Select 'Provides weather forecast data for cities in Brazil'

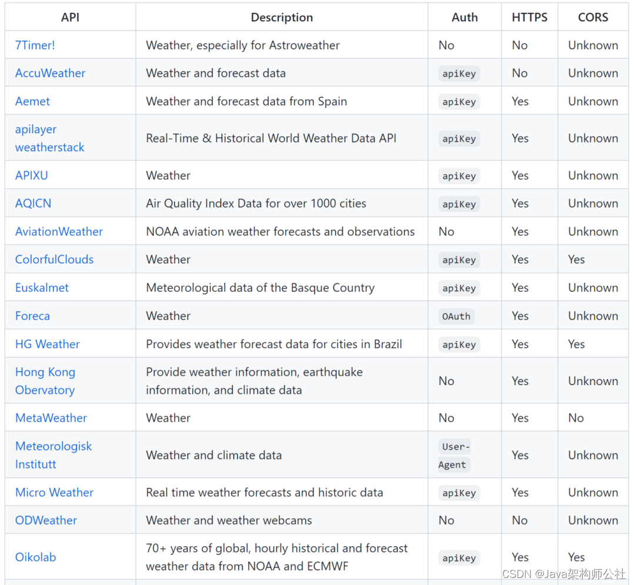[274, 344]
